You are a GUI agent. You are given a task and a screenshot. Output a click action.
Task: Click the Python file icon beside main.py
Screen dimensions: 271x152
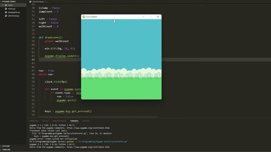(x=6, y=8)
